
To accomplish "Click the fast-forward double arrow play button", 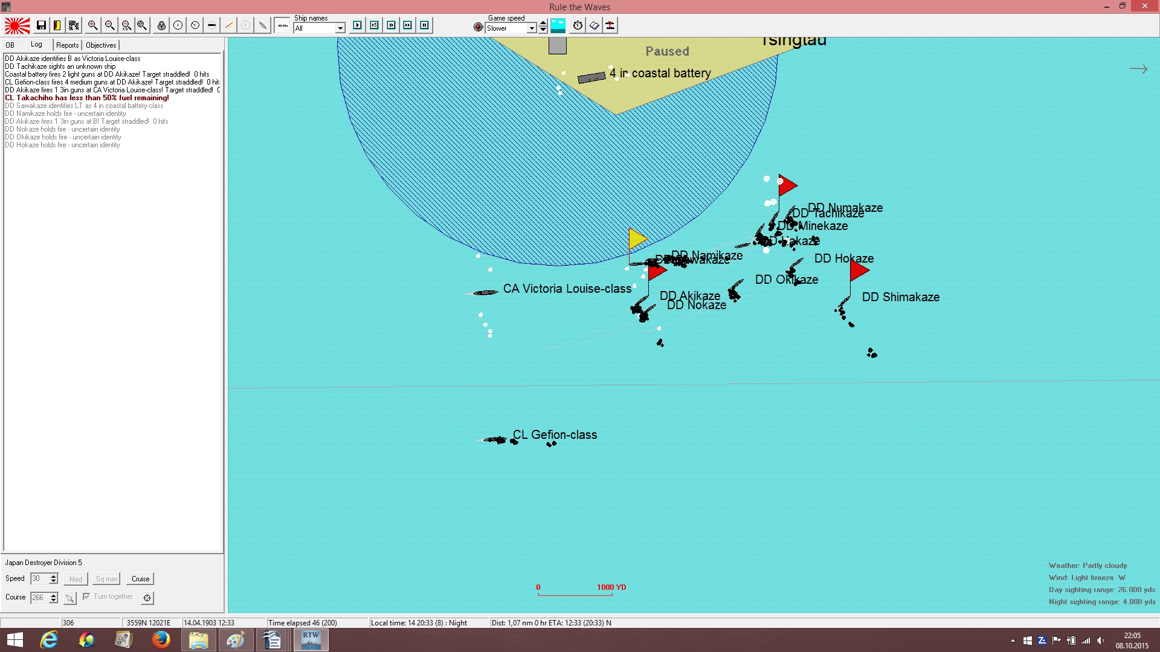I will [408, 25].
